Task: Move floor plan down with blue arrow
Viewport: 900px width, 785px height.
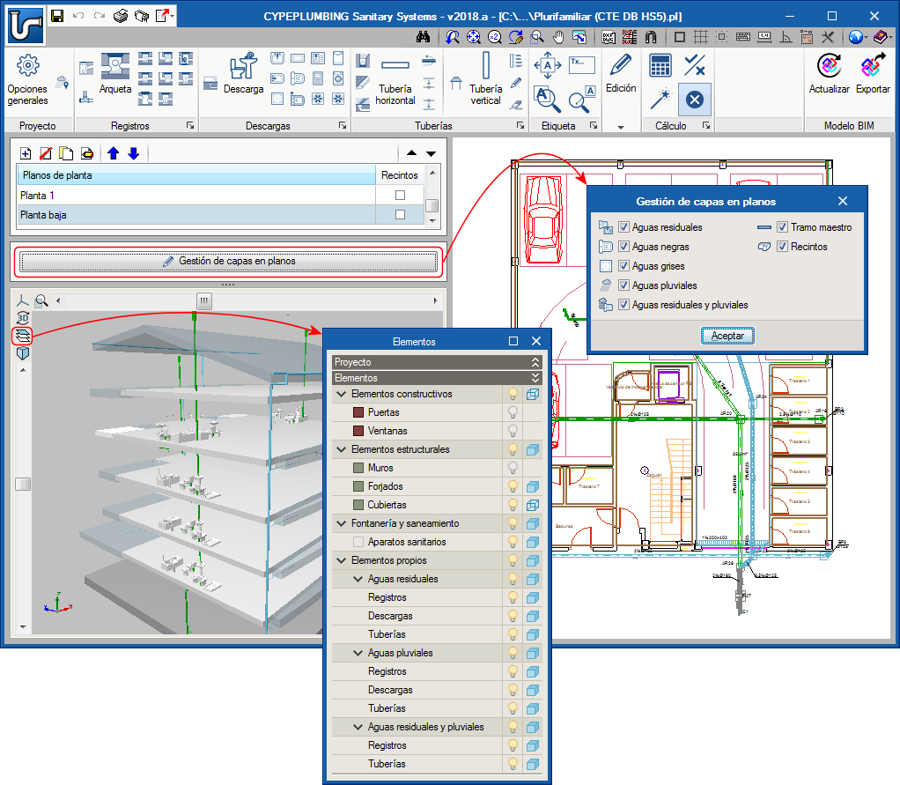Action: click(x=134, y=153)
